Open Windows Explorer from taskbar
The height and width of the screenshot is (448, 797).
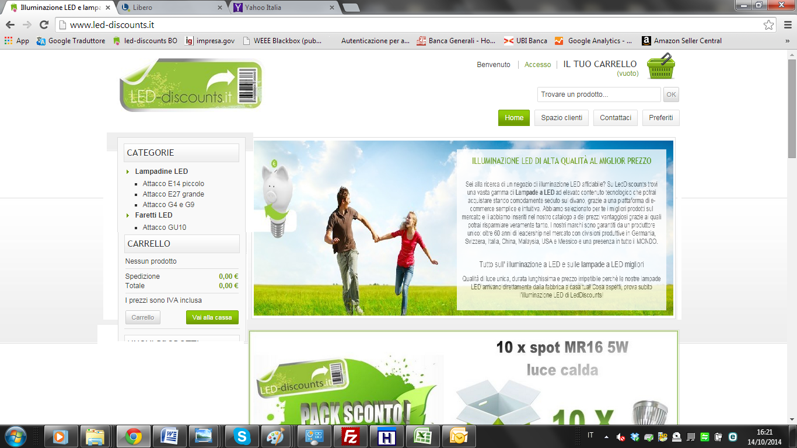96,436
